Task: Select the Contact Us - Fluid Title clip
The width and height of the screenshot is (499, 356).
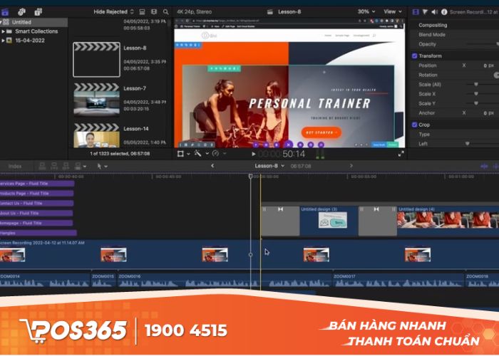Action: (x=36, y=203)
